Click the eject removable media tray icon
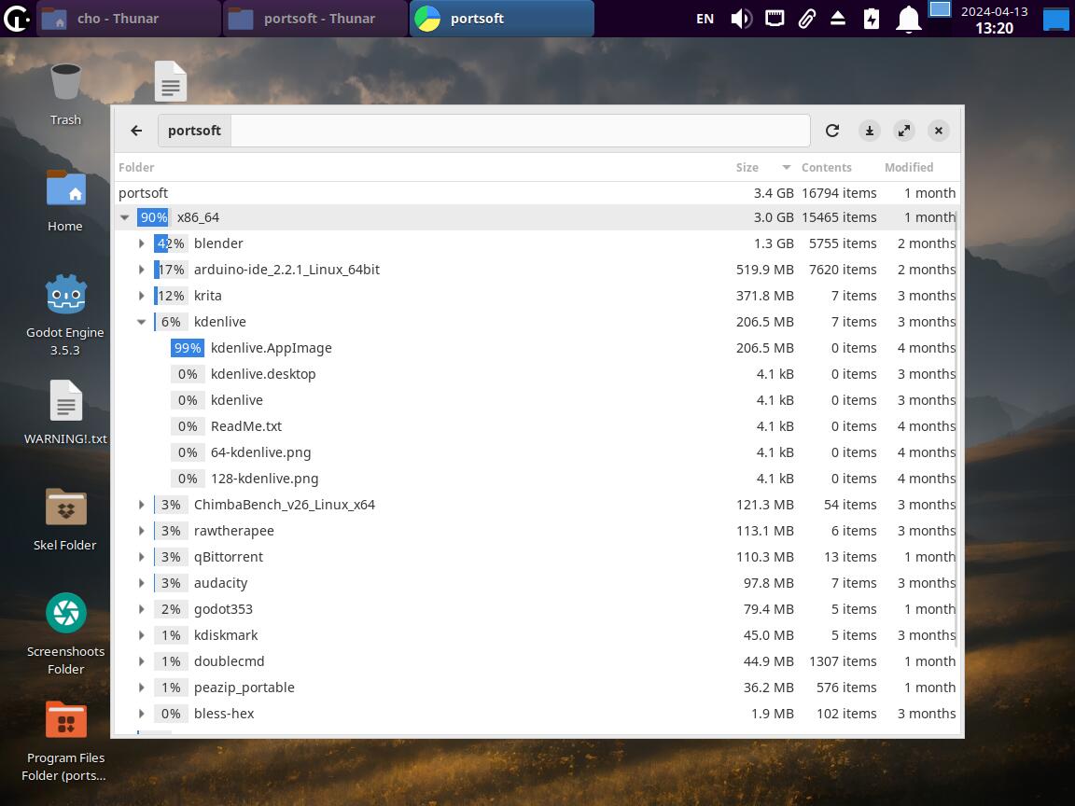The height and width of the screenshot is (806, 1075). coord(838,19)
